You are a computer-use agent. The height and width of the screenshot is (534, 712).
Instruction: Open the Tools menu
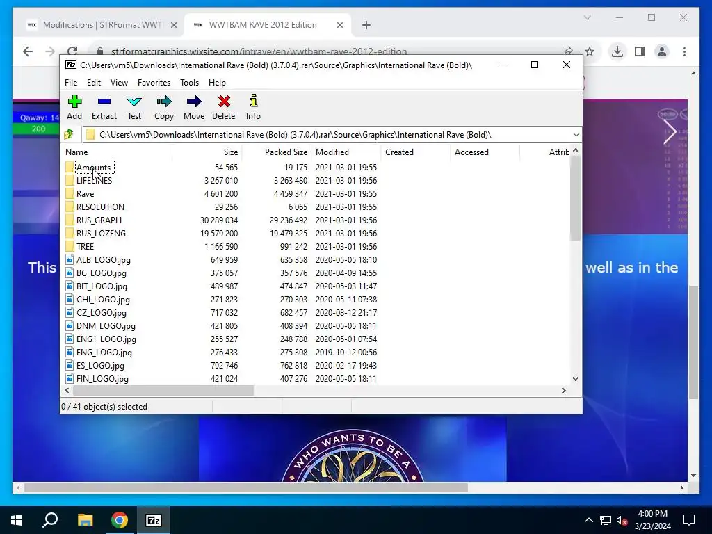point(189,83)
